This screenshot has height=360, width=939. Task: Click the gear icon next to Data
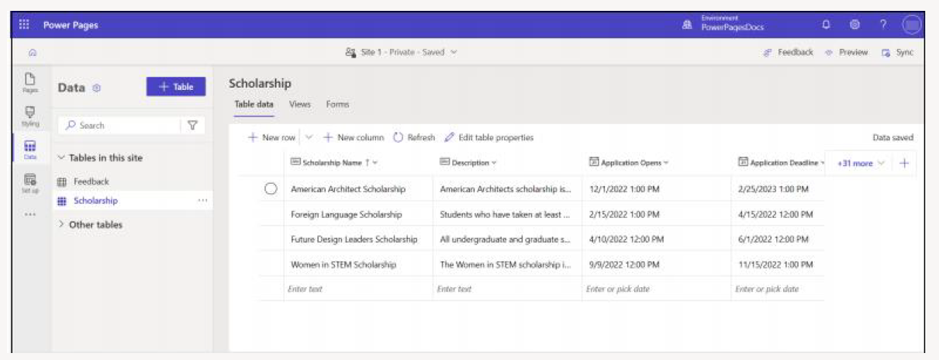point(97,88)
